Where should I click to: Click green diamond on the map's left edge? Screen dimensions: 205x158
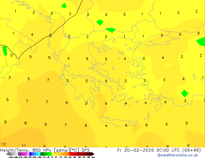pos(4,51)
